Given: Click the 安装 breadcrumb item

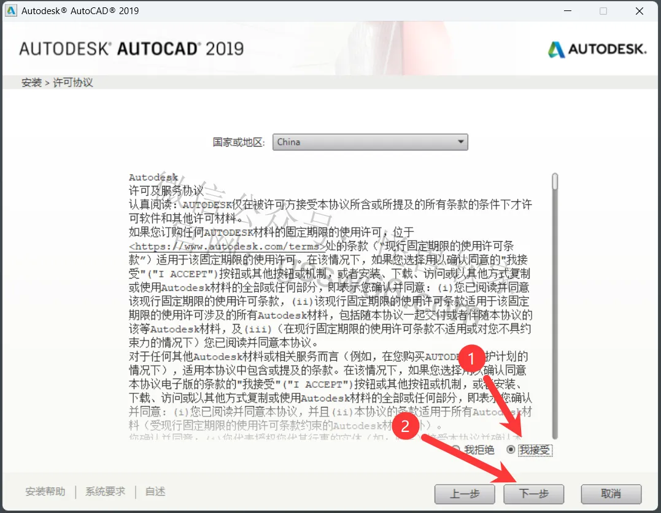Looking at the screenshot, I should tap(32, 83).
